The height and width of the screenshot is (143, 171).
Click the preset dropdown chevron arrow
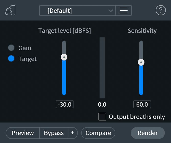point(111,11)
